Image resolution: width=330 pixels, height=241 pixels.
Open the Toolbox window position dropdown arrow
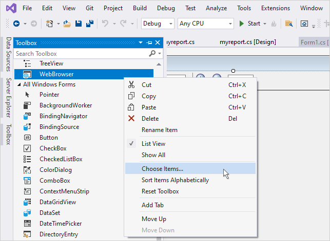(x=141, y=43)
